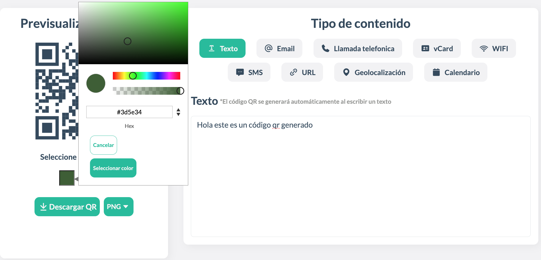
Task: Click the SMS chat bubble icon
Action: 240,72
